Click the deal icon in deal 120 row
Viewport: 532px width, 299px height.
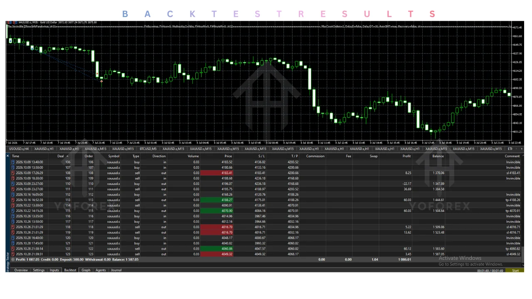pos(13,238)
